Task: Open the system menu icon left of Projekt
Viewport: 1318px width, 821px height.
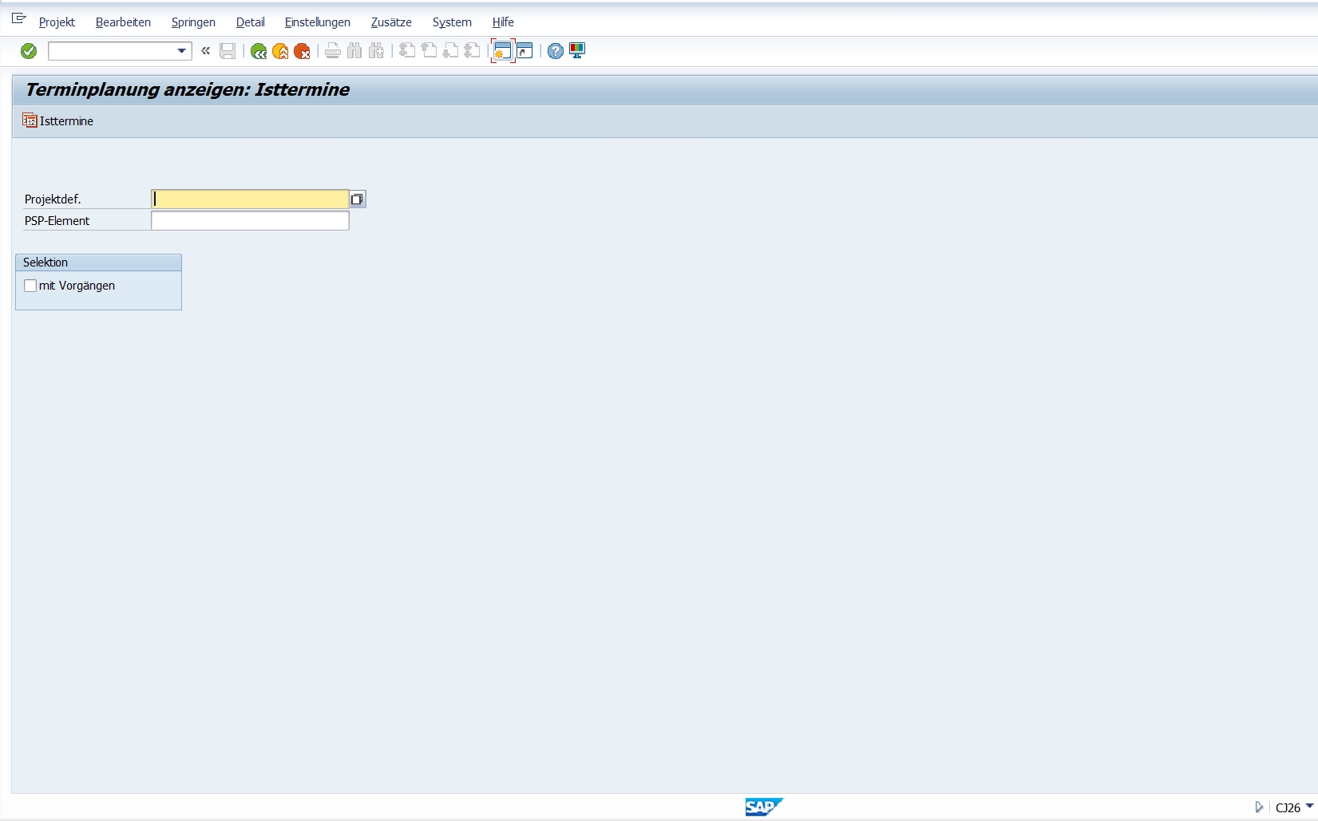Action: pos(19,18)
